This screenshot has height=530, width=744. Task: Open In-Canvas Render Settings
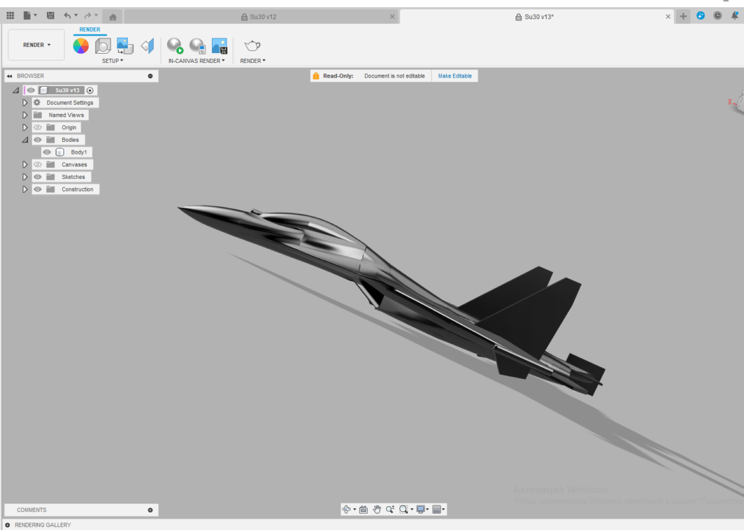coord(197,46)
